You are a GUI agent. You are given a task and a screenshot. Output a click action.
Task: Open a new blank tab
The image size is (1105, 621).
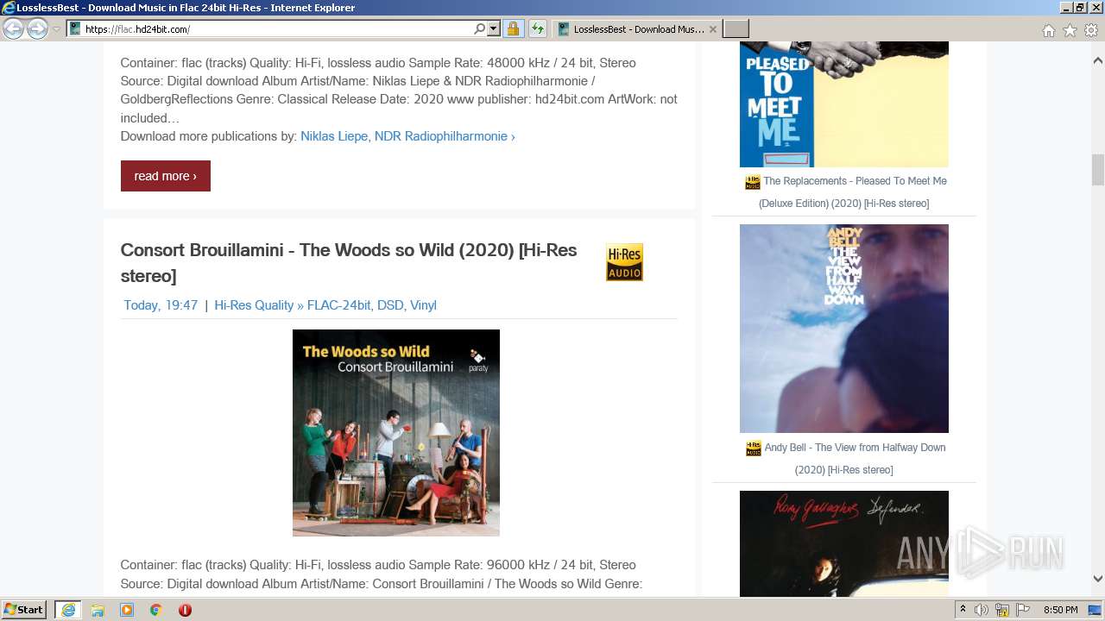coord(736,29)
